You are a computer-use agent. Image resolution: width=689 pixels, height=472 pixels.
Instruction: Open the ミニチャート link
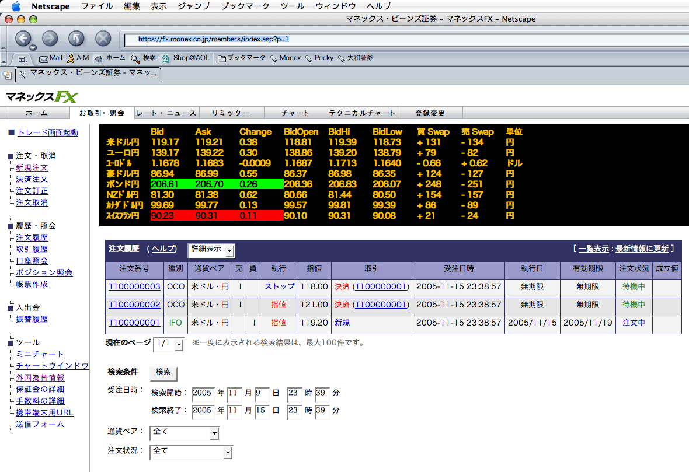40,354
